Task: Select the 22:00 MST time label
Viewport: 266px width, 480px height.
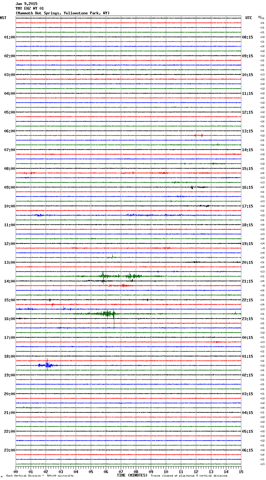Action: (x=10, y=431)
